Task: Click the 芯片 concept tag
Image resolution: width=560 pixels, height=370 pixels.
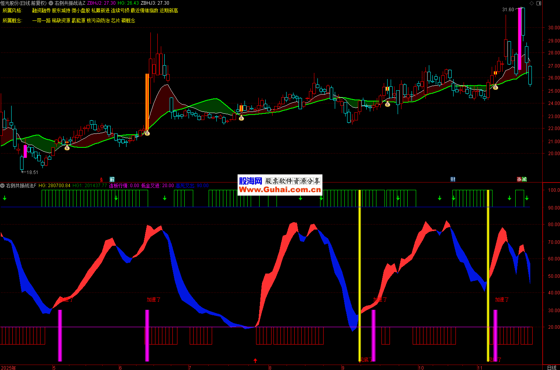Action: (x=115, y=20)
